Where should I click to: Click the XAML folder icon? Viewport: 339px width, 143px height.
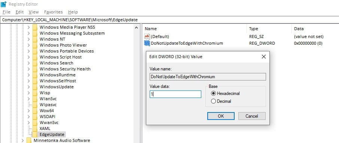[x=35, y=128]
